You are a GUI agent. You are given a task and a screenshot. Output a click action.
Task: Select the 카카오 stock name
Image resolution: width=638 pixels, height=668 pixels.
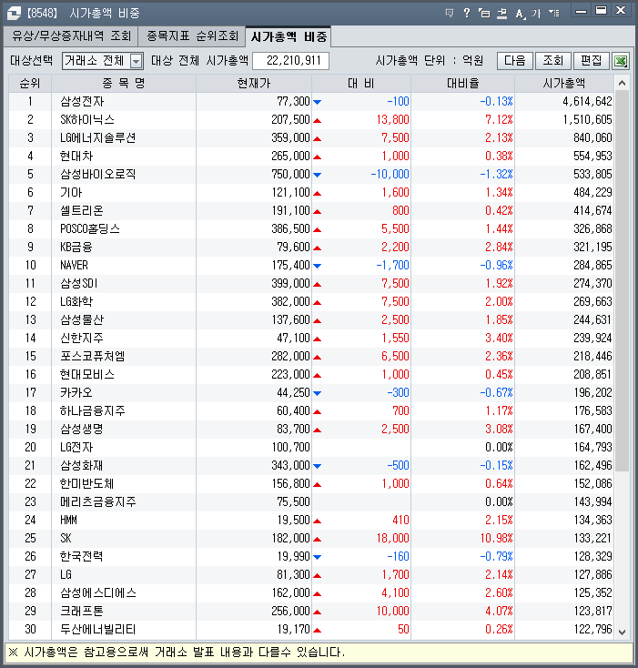(76, 393)
